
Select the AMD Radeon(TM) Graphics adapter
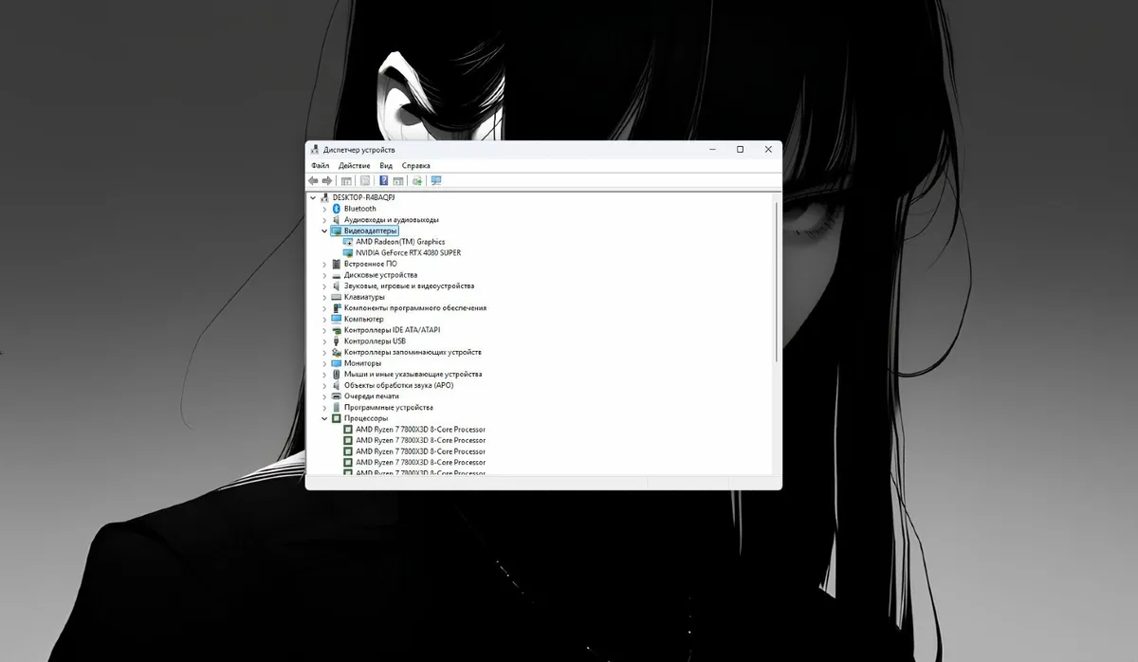click(399, 242)
